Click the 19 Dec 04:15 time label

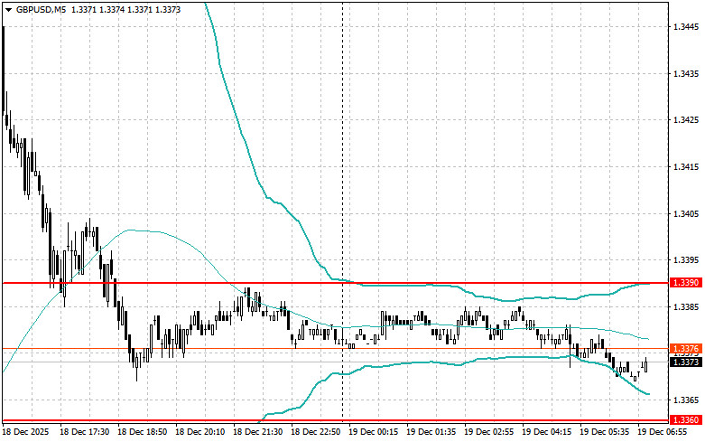click(547, 432)
